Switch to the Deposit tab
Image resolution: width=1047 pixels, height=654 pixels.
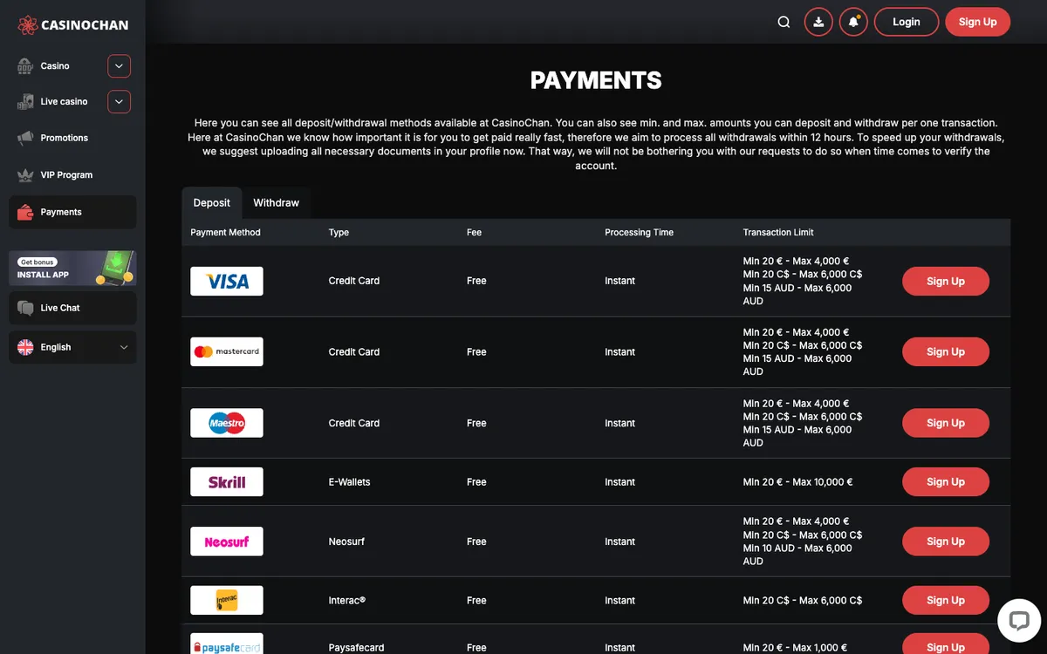tap(212, 202)
